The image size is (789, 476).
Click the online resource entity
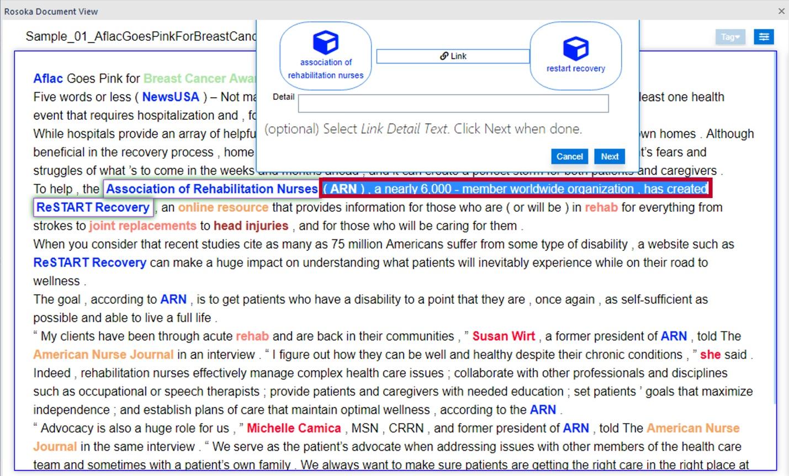point(223,207)
